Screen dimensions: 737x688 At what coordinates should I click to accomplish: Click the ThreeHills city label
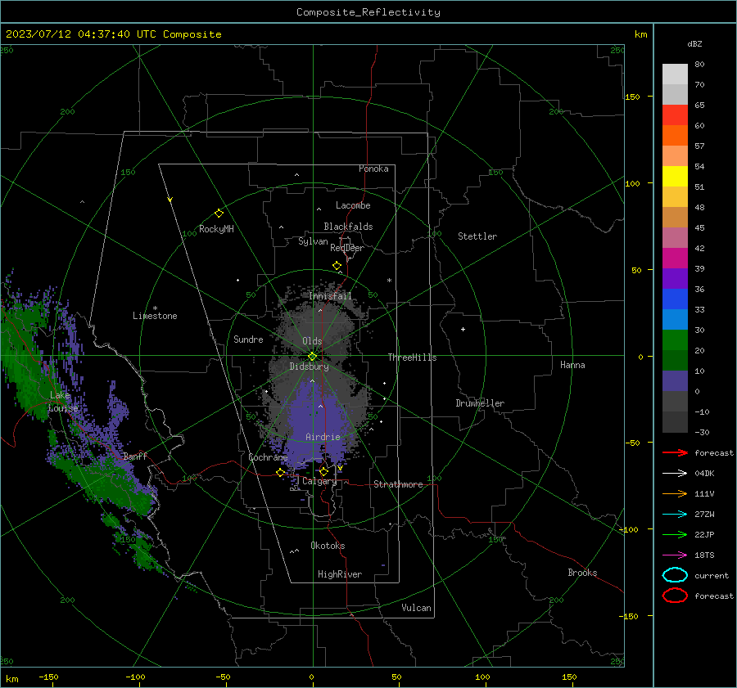click(412, 357)
